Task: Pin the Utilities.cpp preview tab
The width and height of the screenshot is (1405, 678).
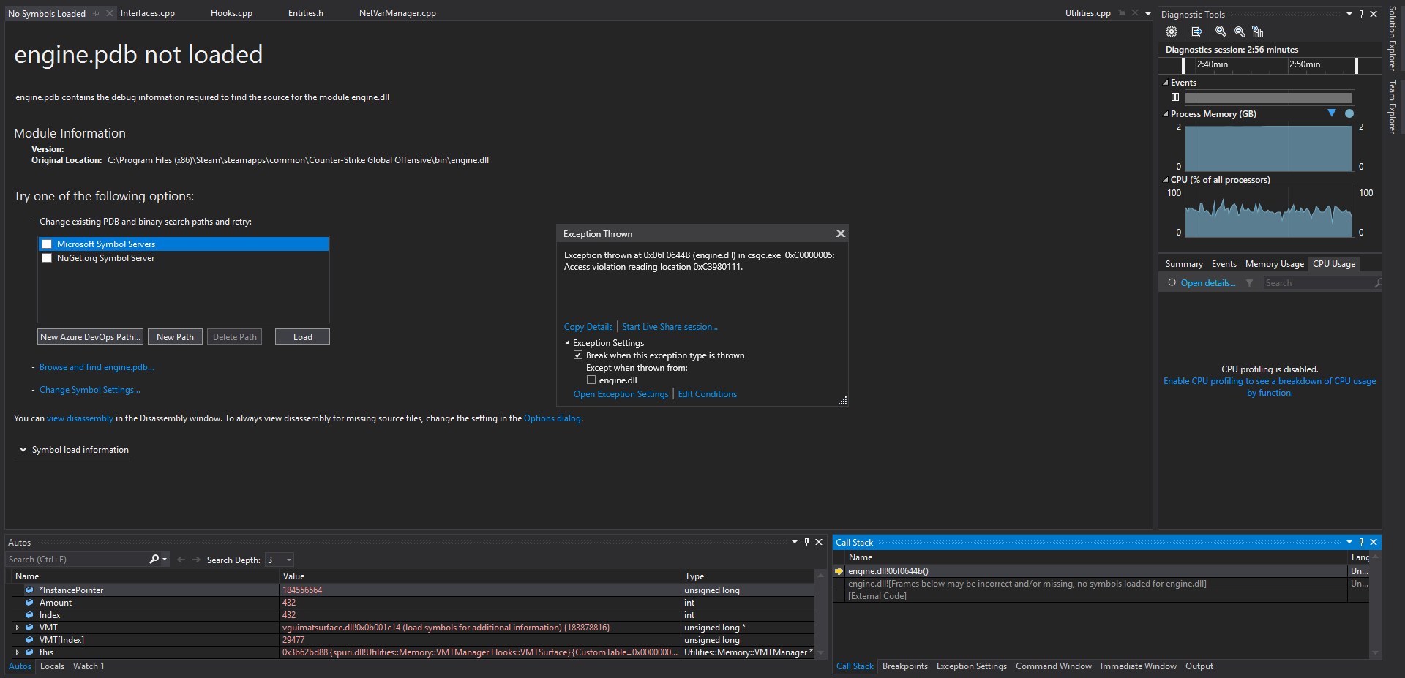Action: 1122,13
